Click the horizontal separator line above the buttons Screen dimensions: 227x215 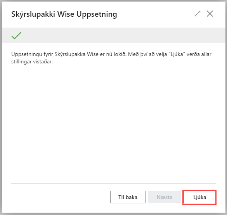coord(114,183)
